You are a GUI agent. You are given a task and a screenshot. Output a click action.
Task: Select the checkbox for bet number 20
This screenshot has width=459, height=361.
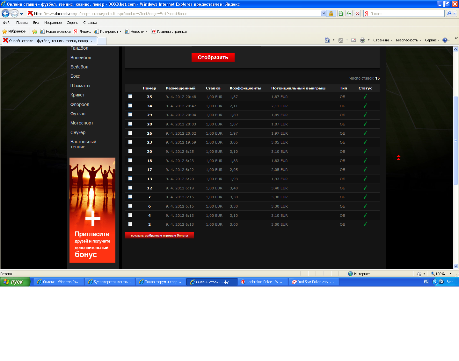[130, 151]
